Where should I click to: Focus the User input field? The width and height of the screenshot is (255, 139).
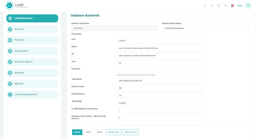160,63
